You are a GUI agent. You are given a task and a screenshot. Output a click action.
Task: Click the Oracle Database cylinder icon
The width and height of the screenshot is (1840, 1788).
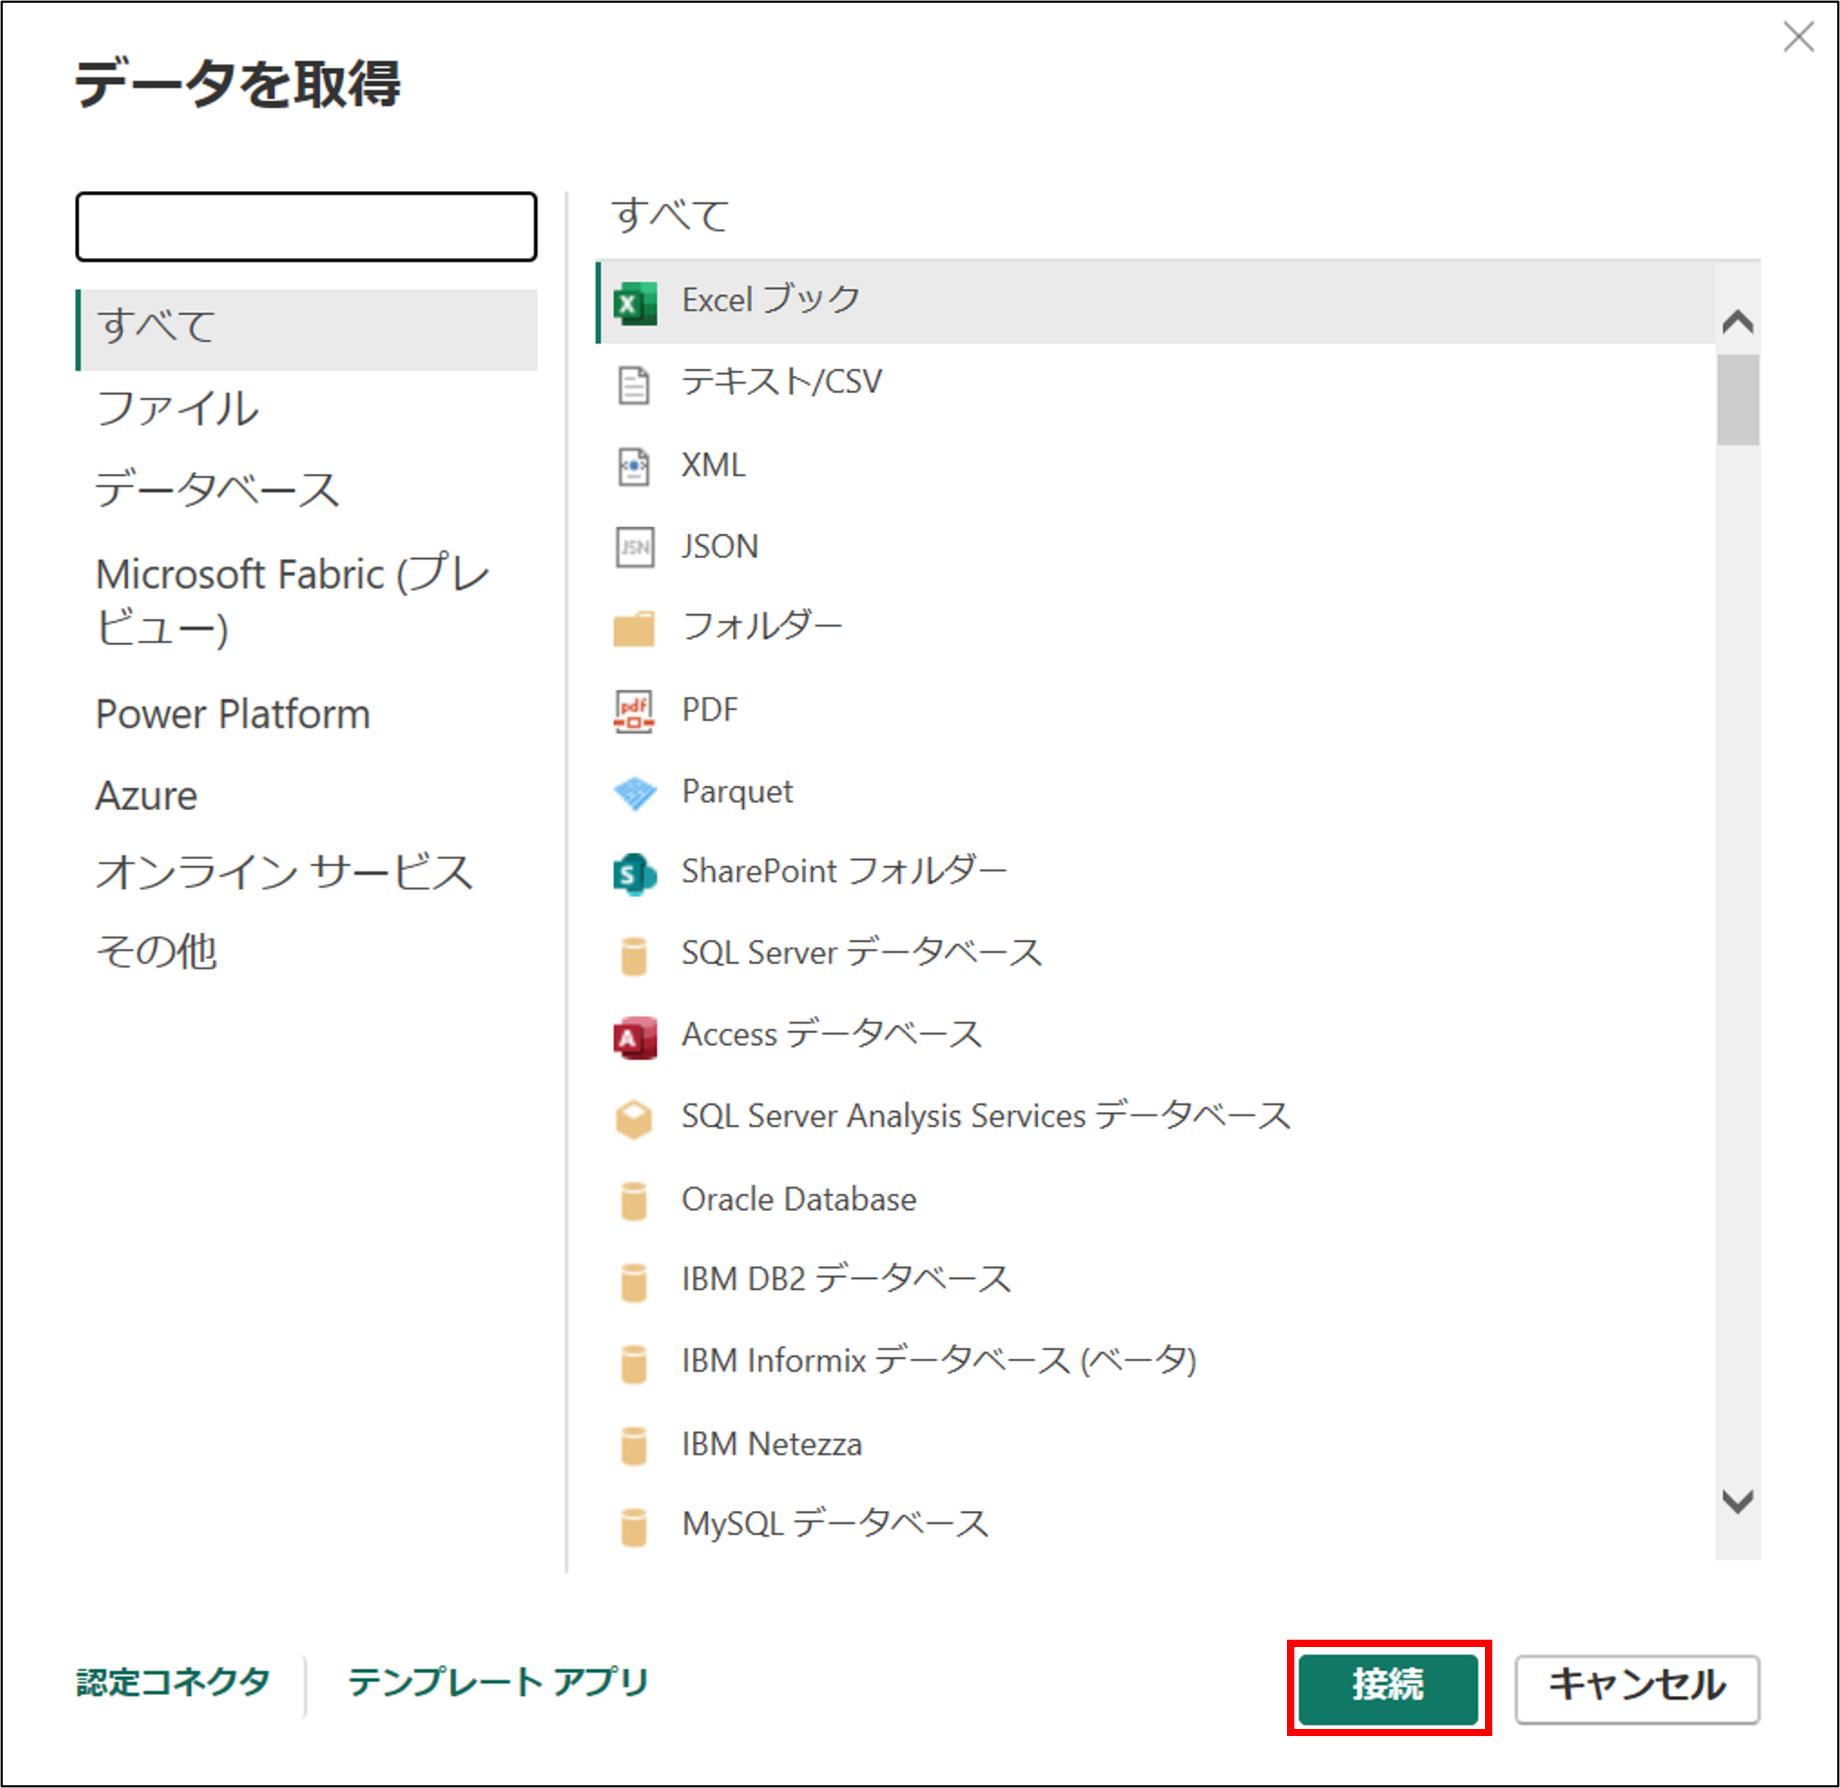coord(633,1201)
